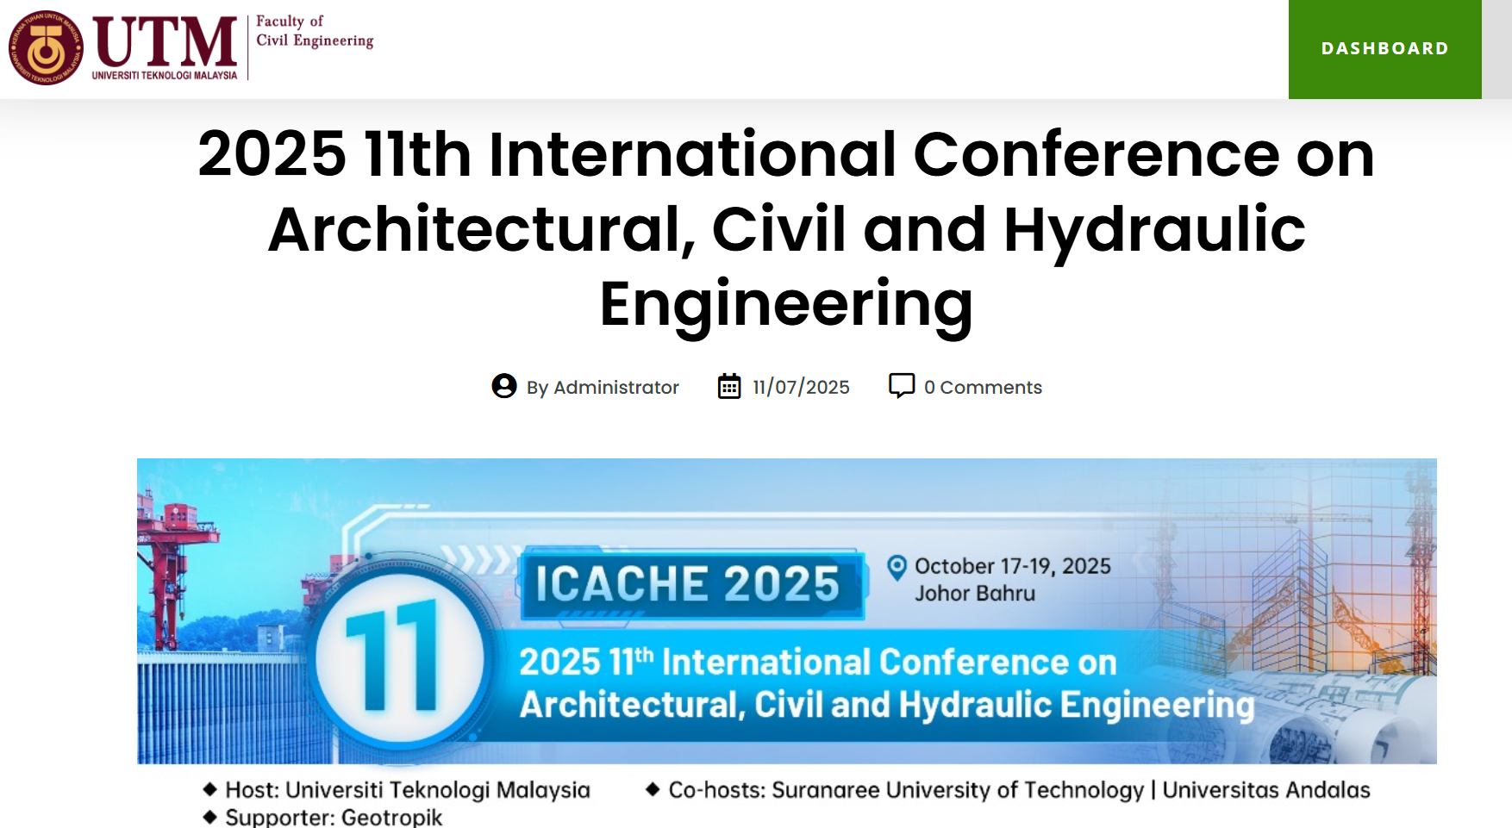Click the October 17-19, 2025 date text
This screenshot has width=1512, height=828.
1013,566
